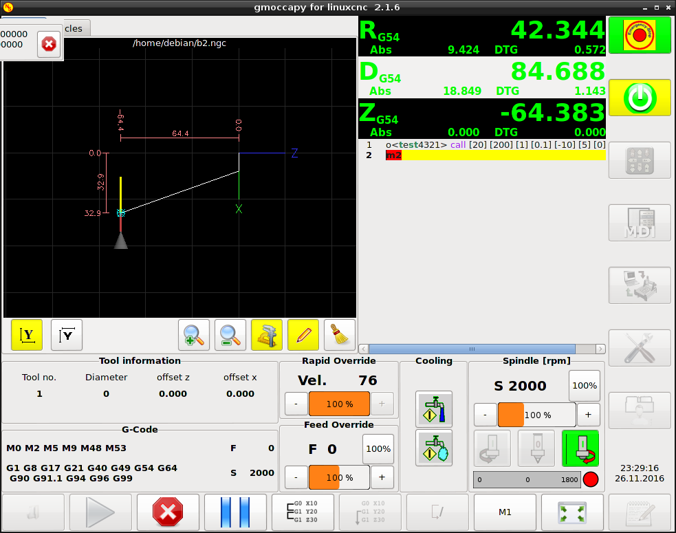Click the spindle speed feedback bar
Screen dimensions: 676x533
point(527,479)
